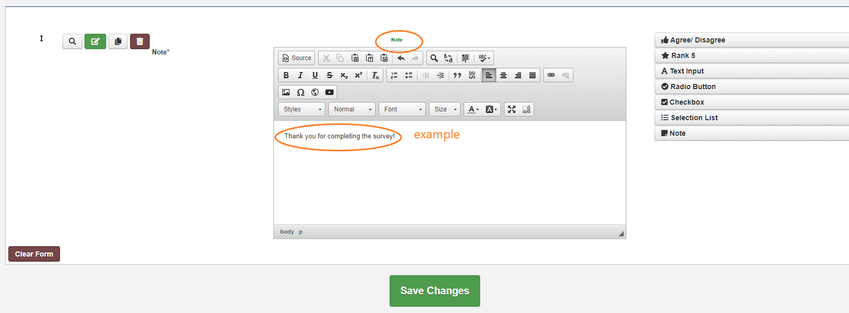849x313 pixels.
Task: Click the Clear Form button
Action: click(34, 254)
